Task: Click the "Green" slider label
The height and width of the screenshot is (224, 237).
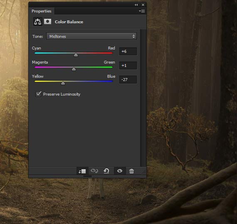Action: pos(109,62)
